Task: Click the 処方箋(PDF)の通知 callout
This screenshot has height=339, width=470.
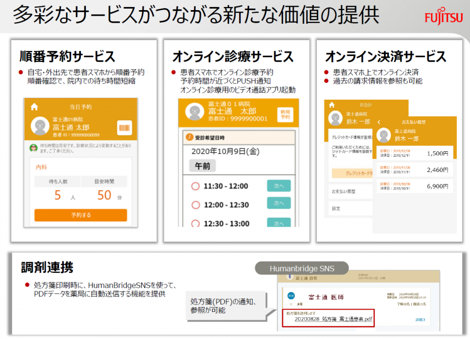Action: tap(226, 306)
